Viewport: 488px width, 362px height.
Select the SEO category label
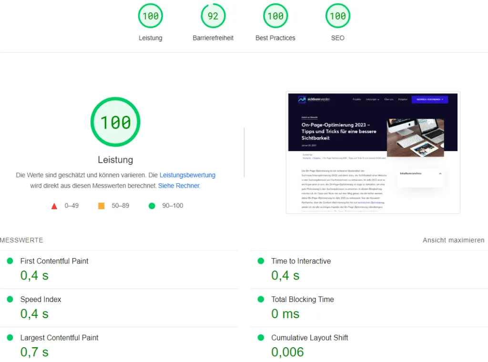coord(338,38)
